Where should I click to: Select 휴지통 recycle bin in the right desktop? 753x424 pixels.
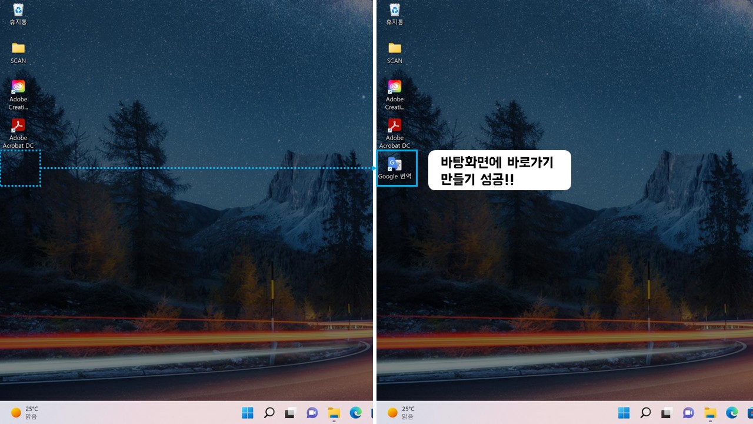(x=395, y=14)
